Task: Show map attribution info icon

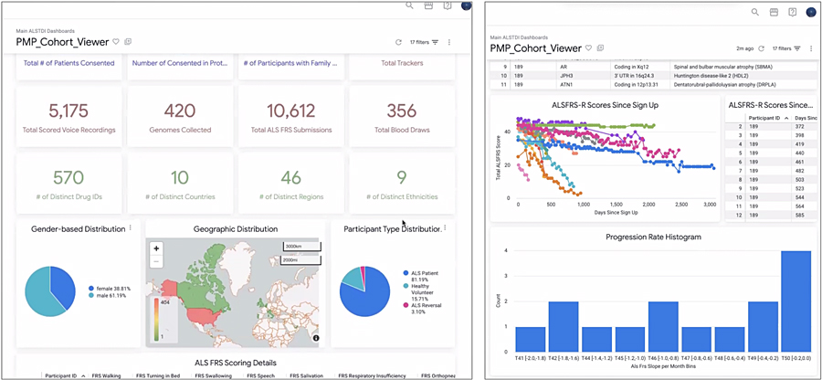Action: (316, 338)
